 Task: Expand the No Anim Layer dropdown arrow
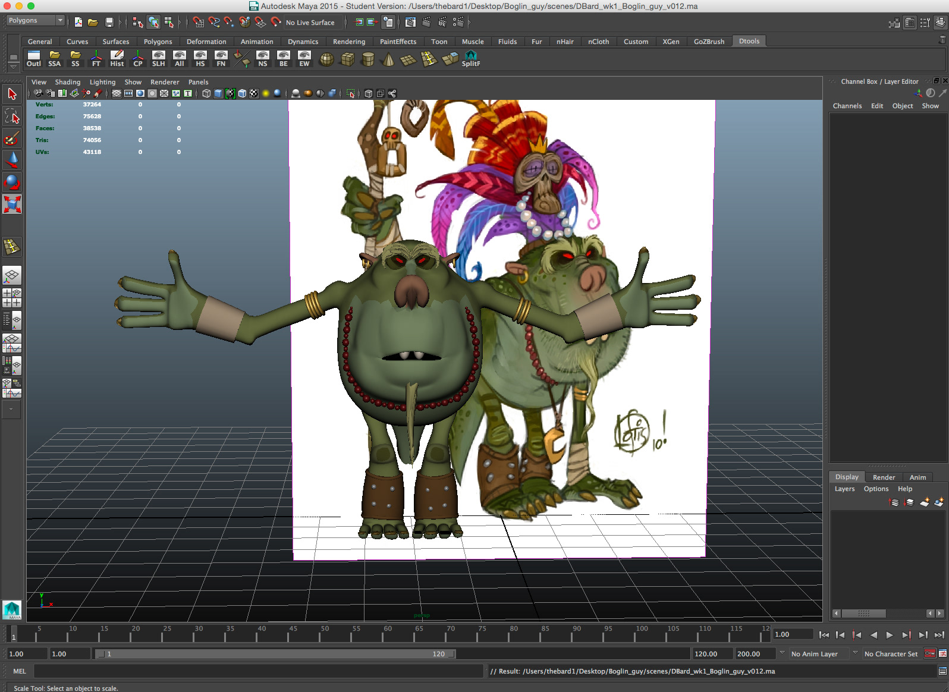coord(782,653)
